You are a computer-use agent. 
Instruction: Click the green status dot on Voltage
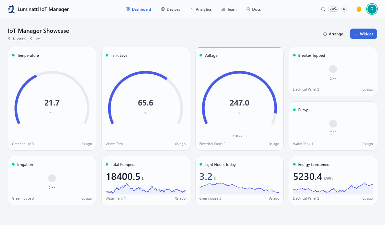(201, 55)
